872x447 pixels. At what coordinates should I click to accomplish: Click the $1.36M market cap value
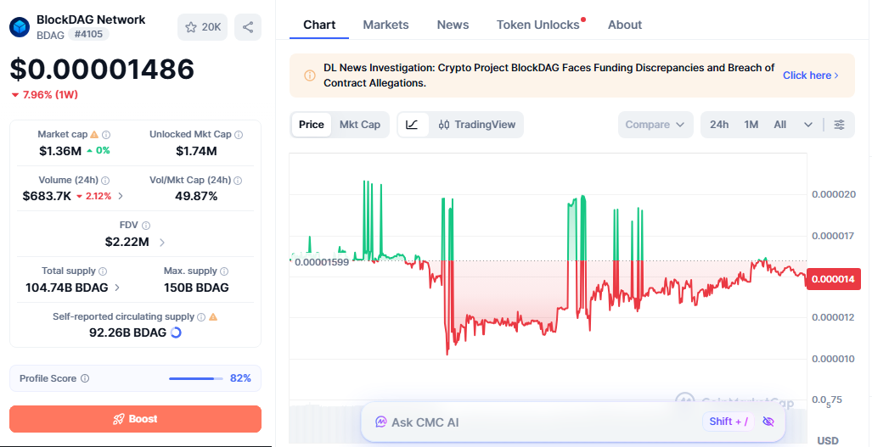(60, 150)
